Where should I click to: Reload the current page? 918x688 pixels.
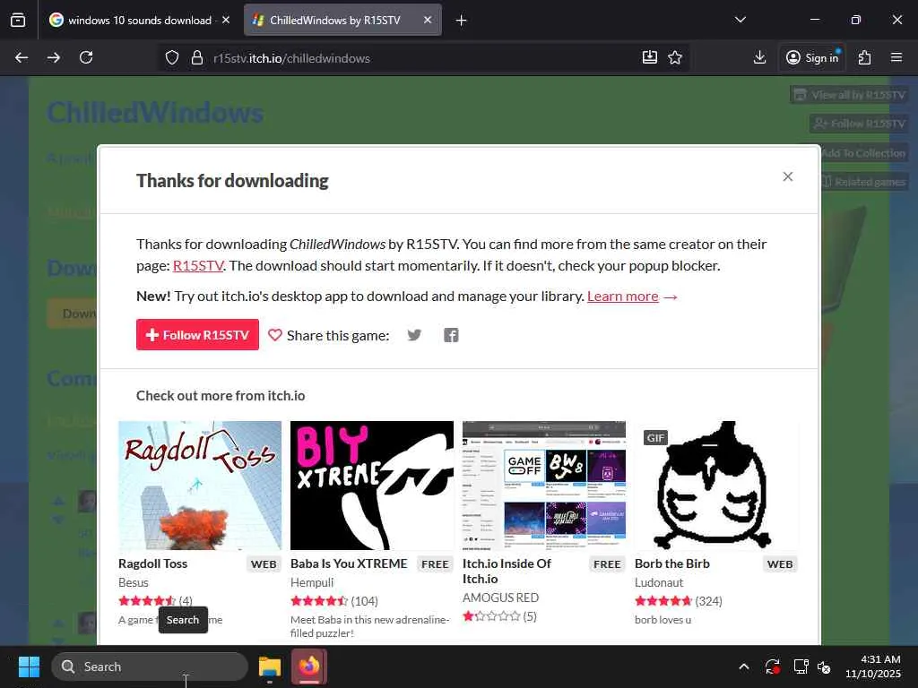coord(86,57)
